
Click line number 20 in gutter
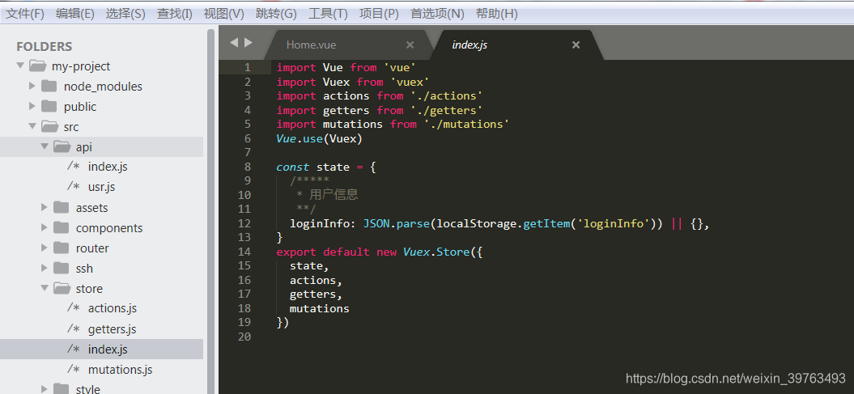click(x=244, y=337)
